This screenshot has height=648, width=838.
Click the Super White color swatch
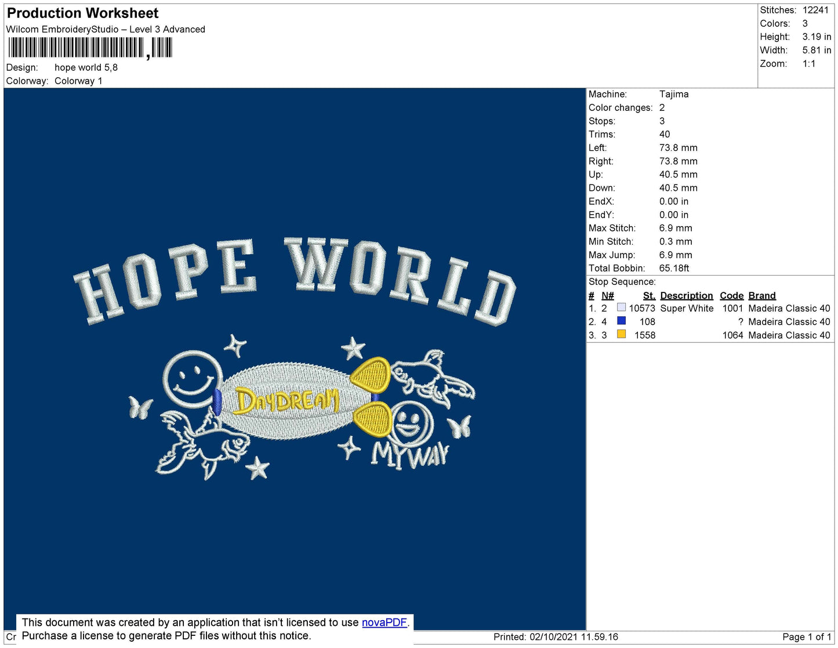pos(621,307)
